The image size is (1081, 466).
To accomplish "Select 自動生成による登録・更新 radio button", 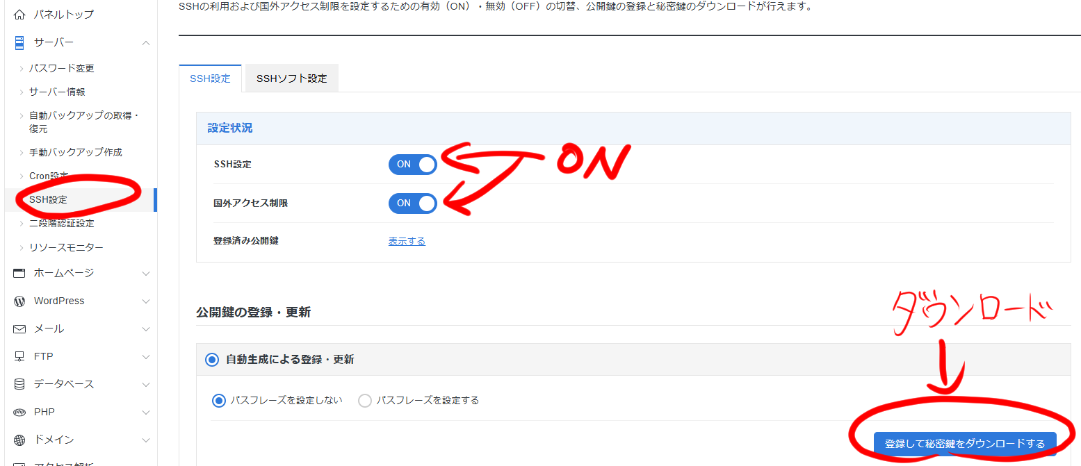I will pos(211,360).
